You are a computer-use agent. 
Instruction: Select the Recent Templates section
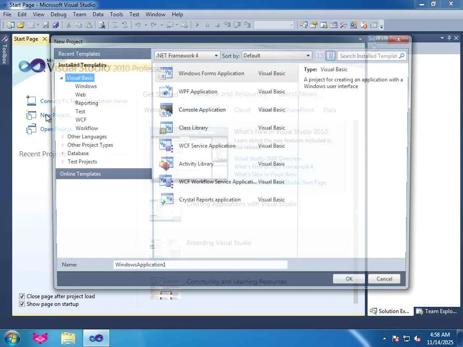(x=104, y=54)
